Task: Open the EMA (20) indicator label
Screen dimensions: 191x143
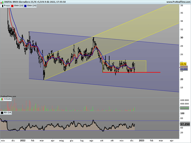Action: (x=31, y=6)
